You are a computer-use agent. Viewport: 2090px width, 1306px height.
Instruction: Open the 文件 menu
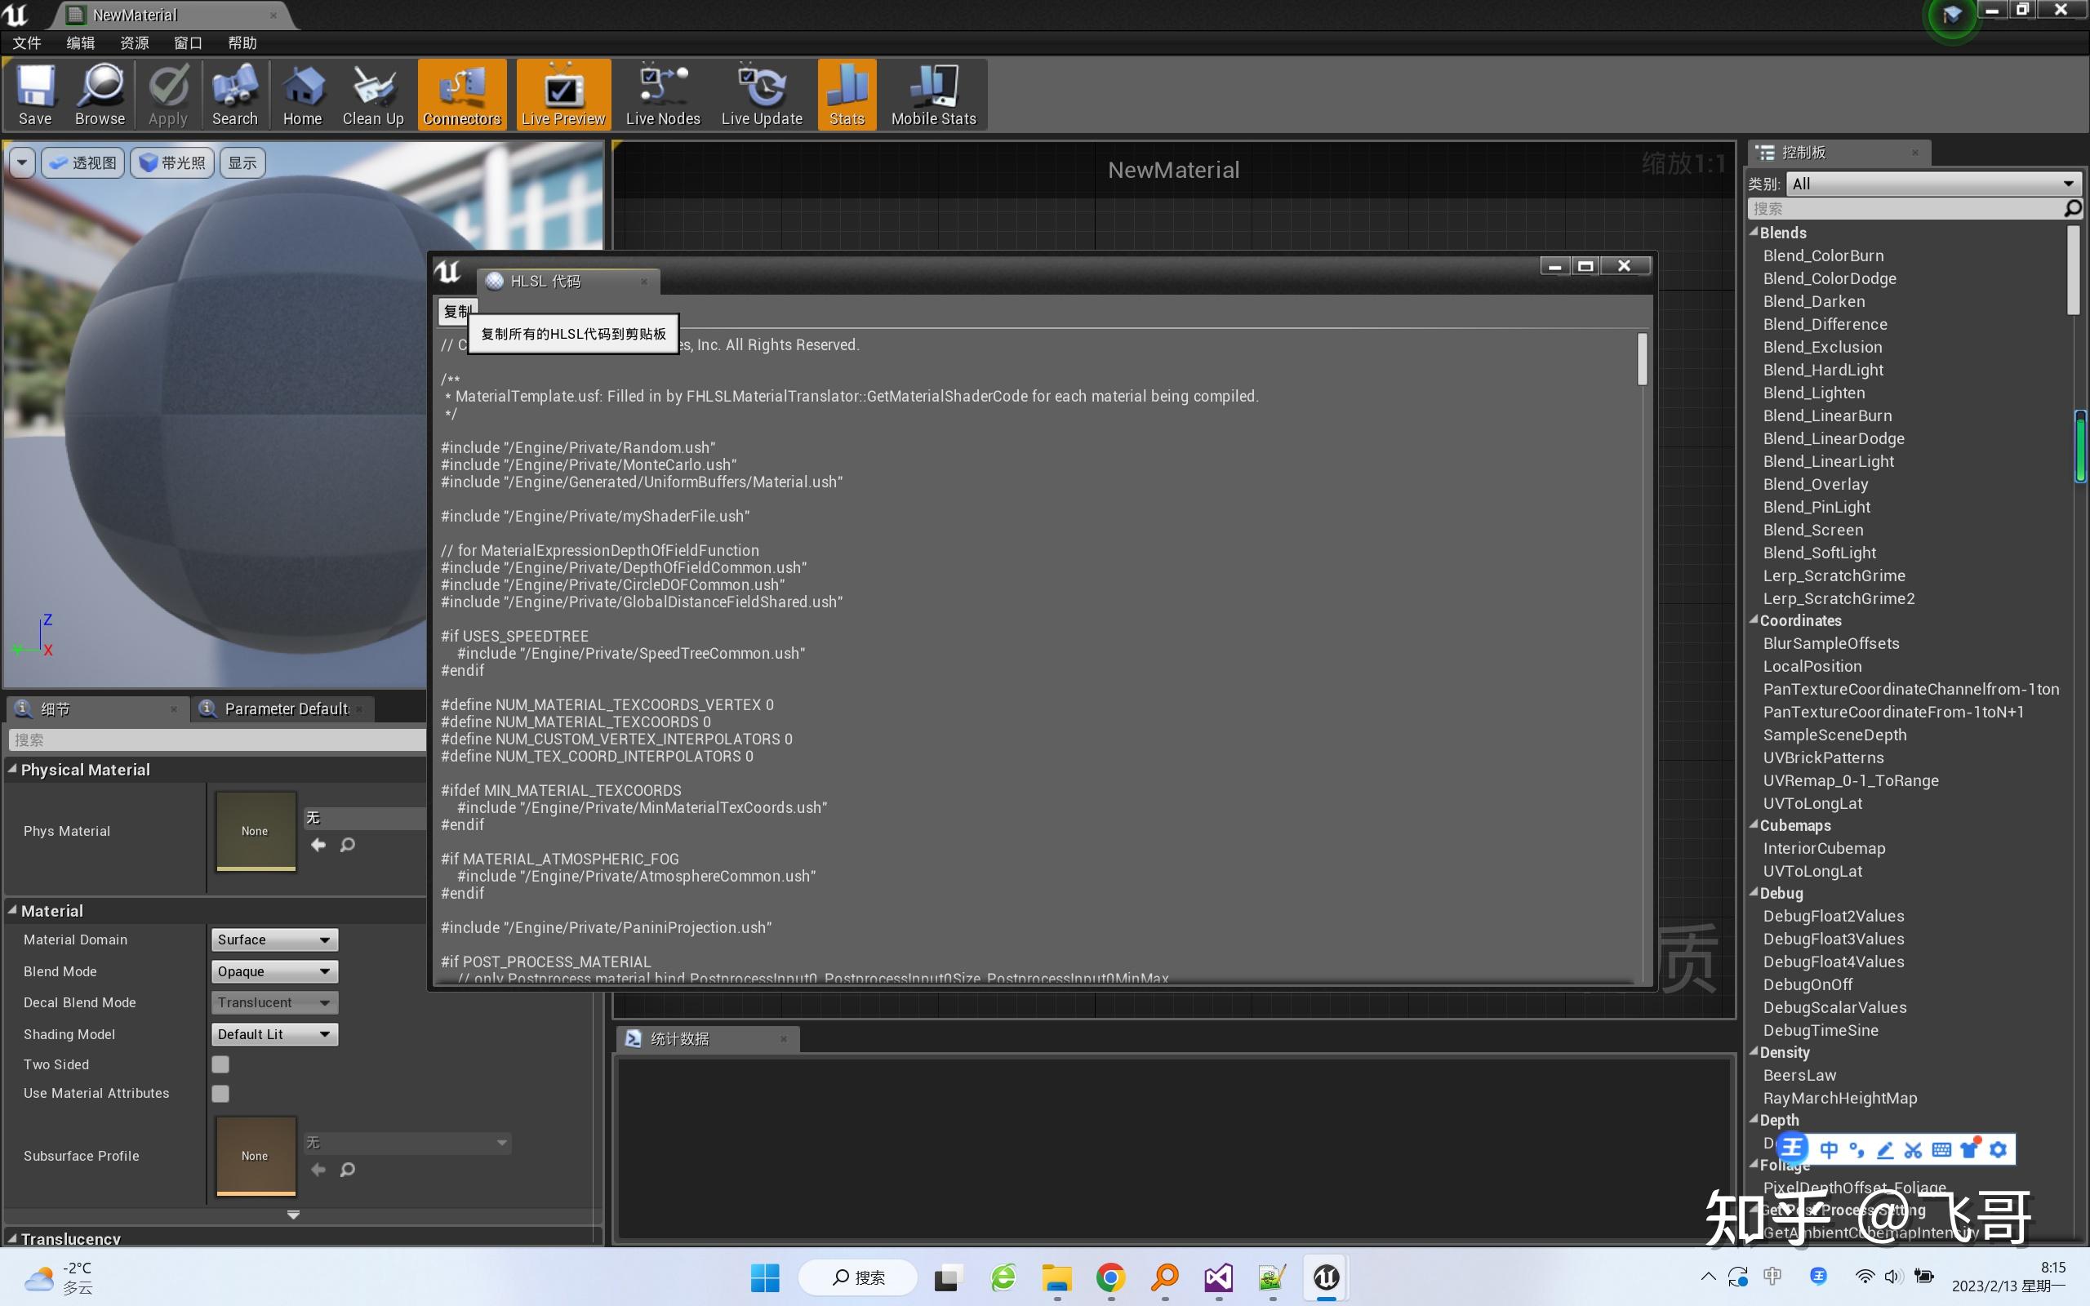click(x=27, y=42)
